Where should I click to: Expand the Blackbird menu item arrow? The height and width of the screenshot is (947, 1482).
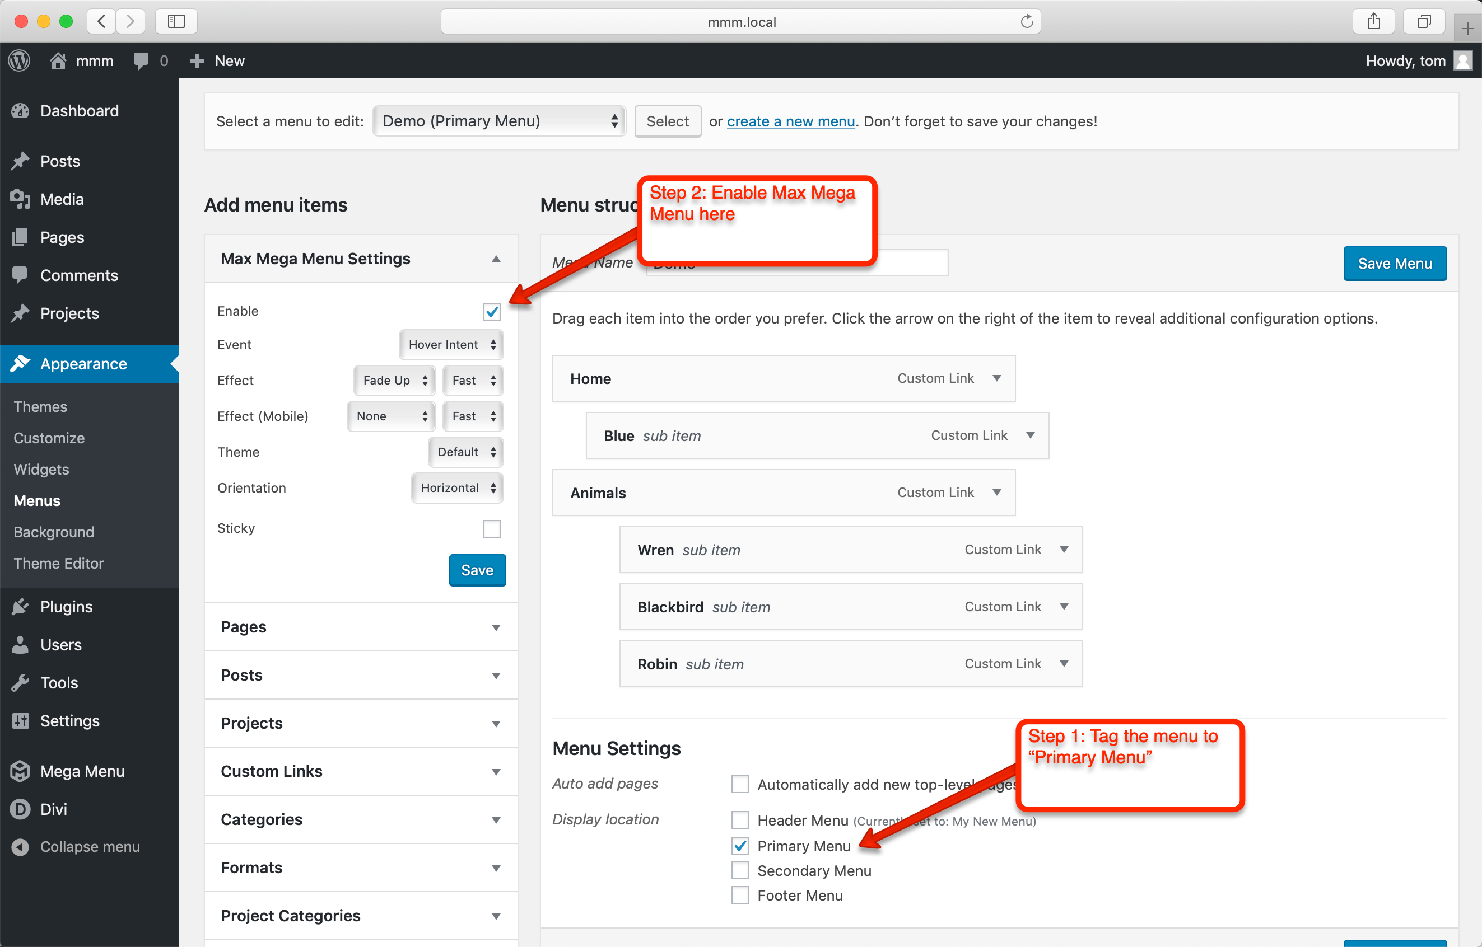click(x=1064, y=607)
